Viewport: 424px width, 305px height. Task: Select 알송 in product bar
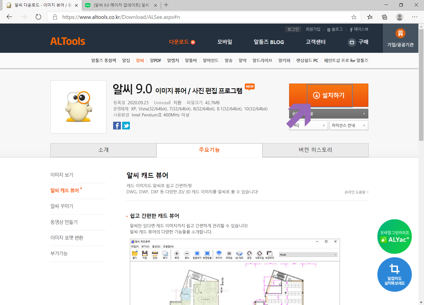229,60
